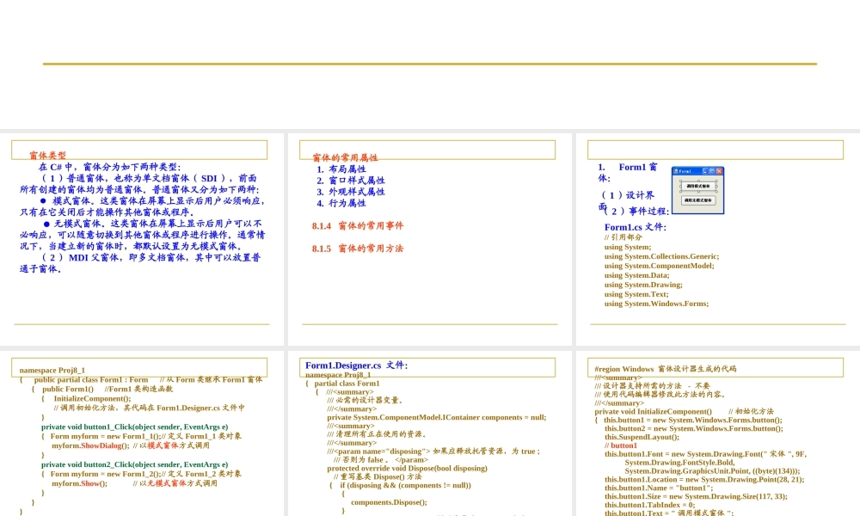Click the comment 必需的设计器变量
860x516 pixels.
pos(365,400)
